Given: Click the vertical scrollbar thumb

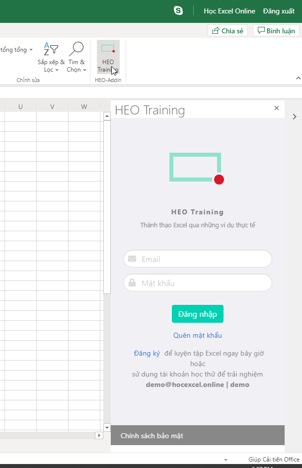Looking at the screenshot, I should 107,207.
